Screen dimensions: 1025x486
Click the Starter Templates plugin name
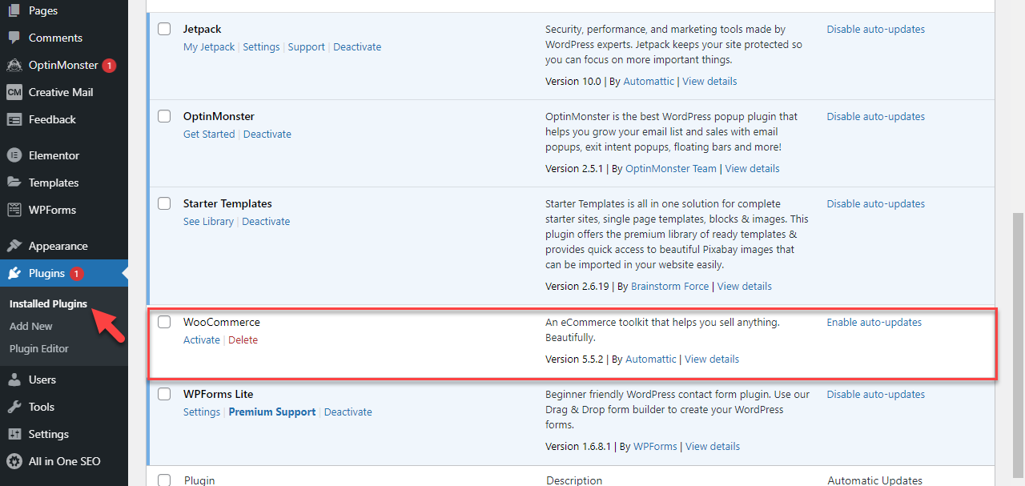(227, 203)
